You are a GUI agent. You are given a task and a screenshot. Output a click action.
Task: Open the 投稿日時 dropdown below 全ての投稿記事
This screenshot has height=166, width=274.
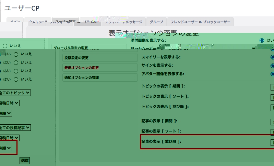pos(10,138)
